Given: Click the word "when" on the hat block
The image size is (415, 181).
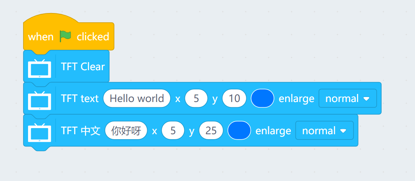Looking at the screenshot, I should [41, 37].
